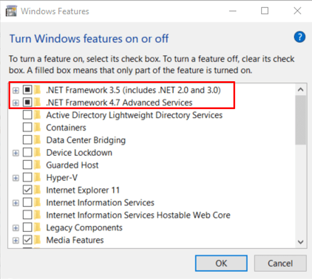
Task: Toggle the .NET Framework 3.5 checkbox
Action: pyautogui.click(x=27, y=90)
